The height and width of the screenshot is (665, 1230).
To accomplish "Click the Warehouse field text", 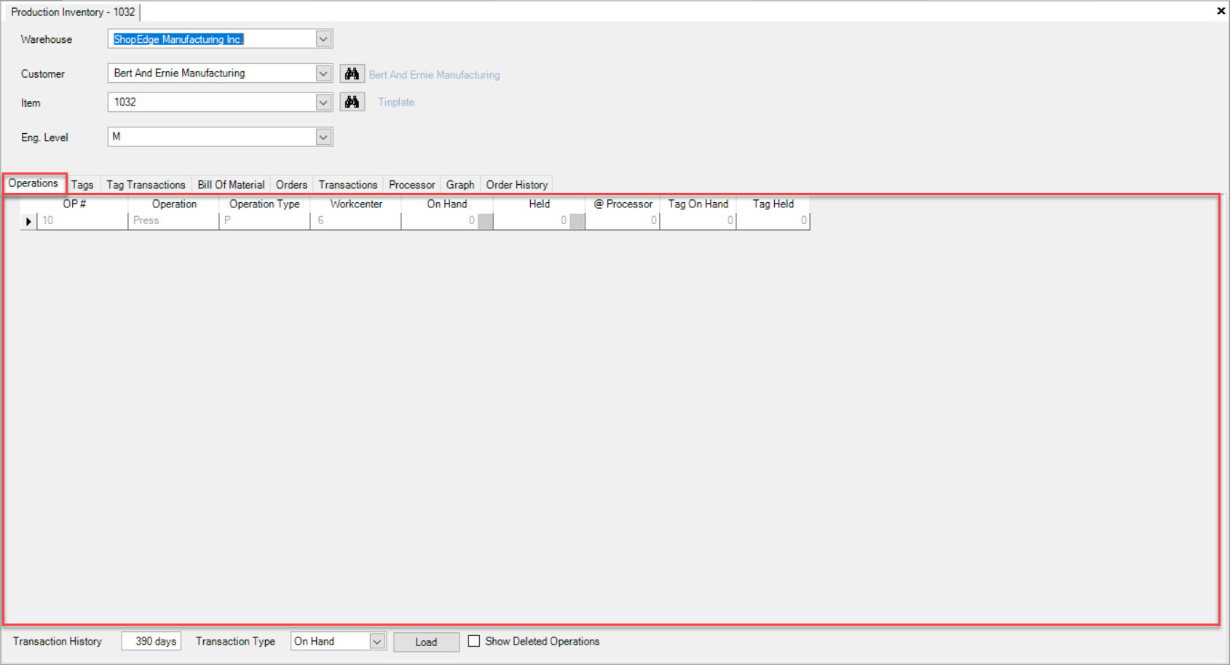I will pos(178,39).
